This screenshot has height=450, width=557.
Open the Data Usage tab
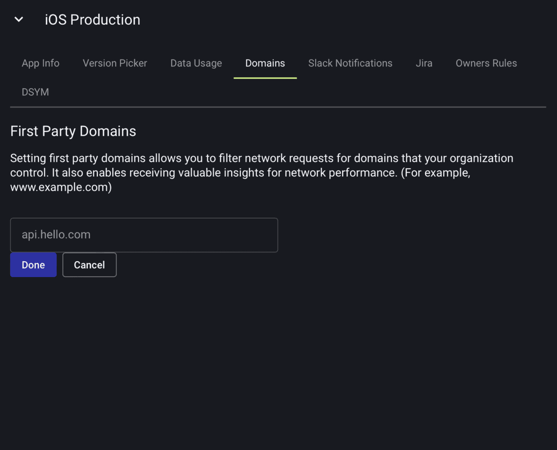196,63
